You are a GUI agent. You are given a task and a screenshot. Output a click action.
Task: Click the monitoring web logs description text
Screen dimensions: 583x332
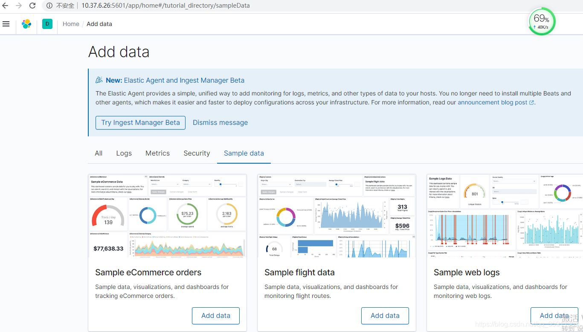(x=501, y=292)
